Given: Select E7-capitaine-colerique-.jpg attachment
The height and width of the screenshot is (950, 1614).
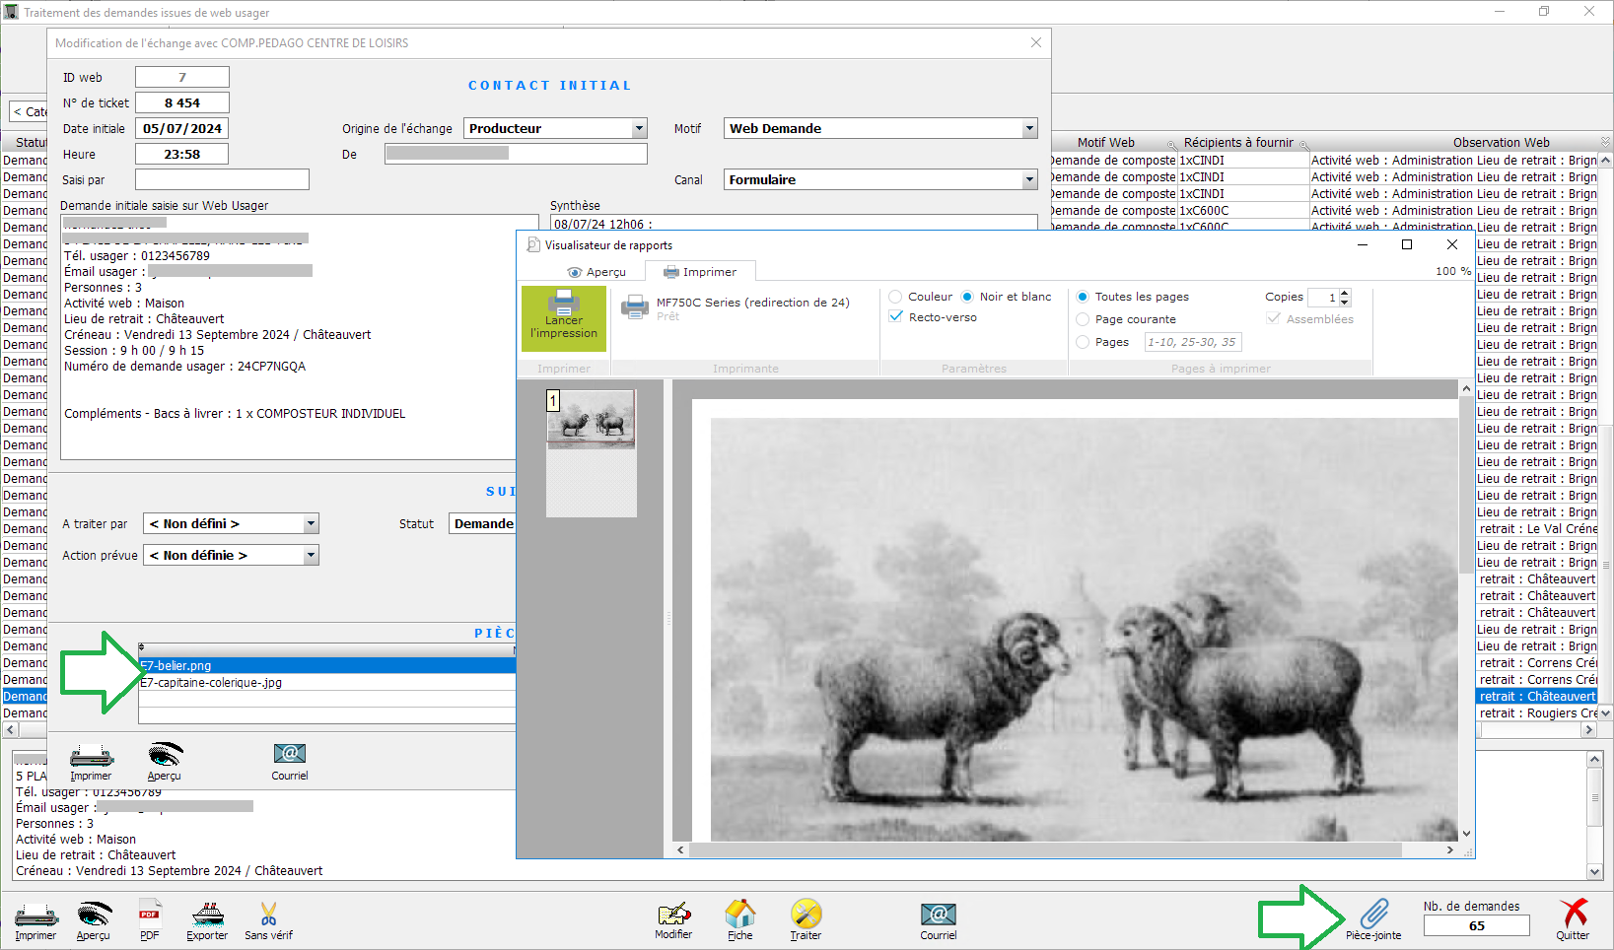Looking at the screenshot, I should [212, 683].
